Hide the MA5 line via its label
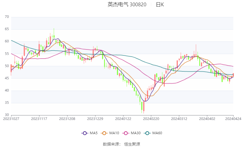 (94, 133)
